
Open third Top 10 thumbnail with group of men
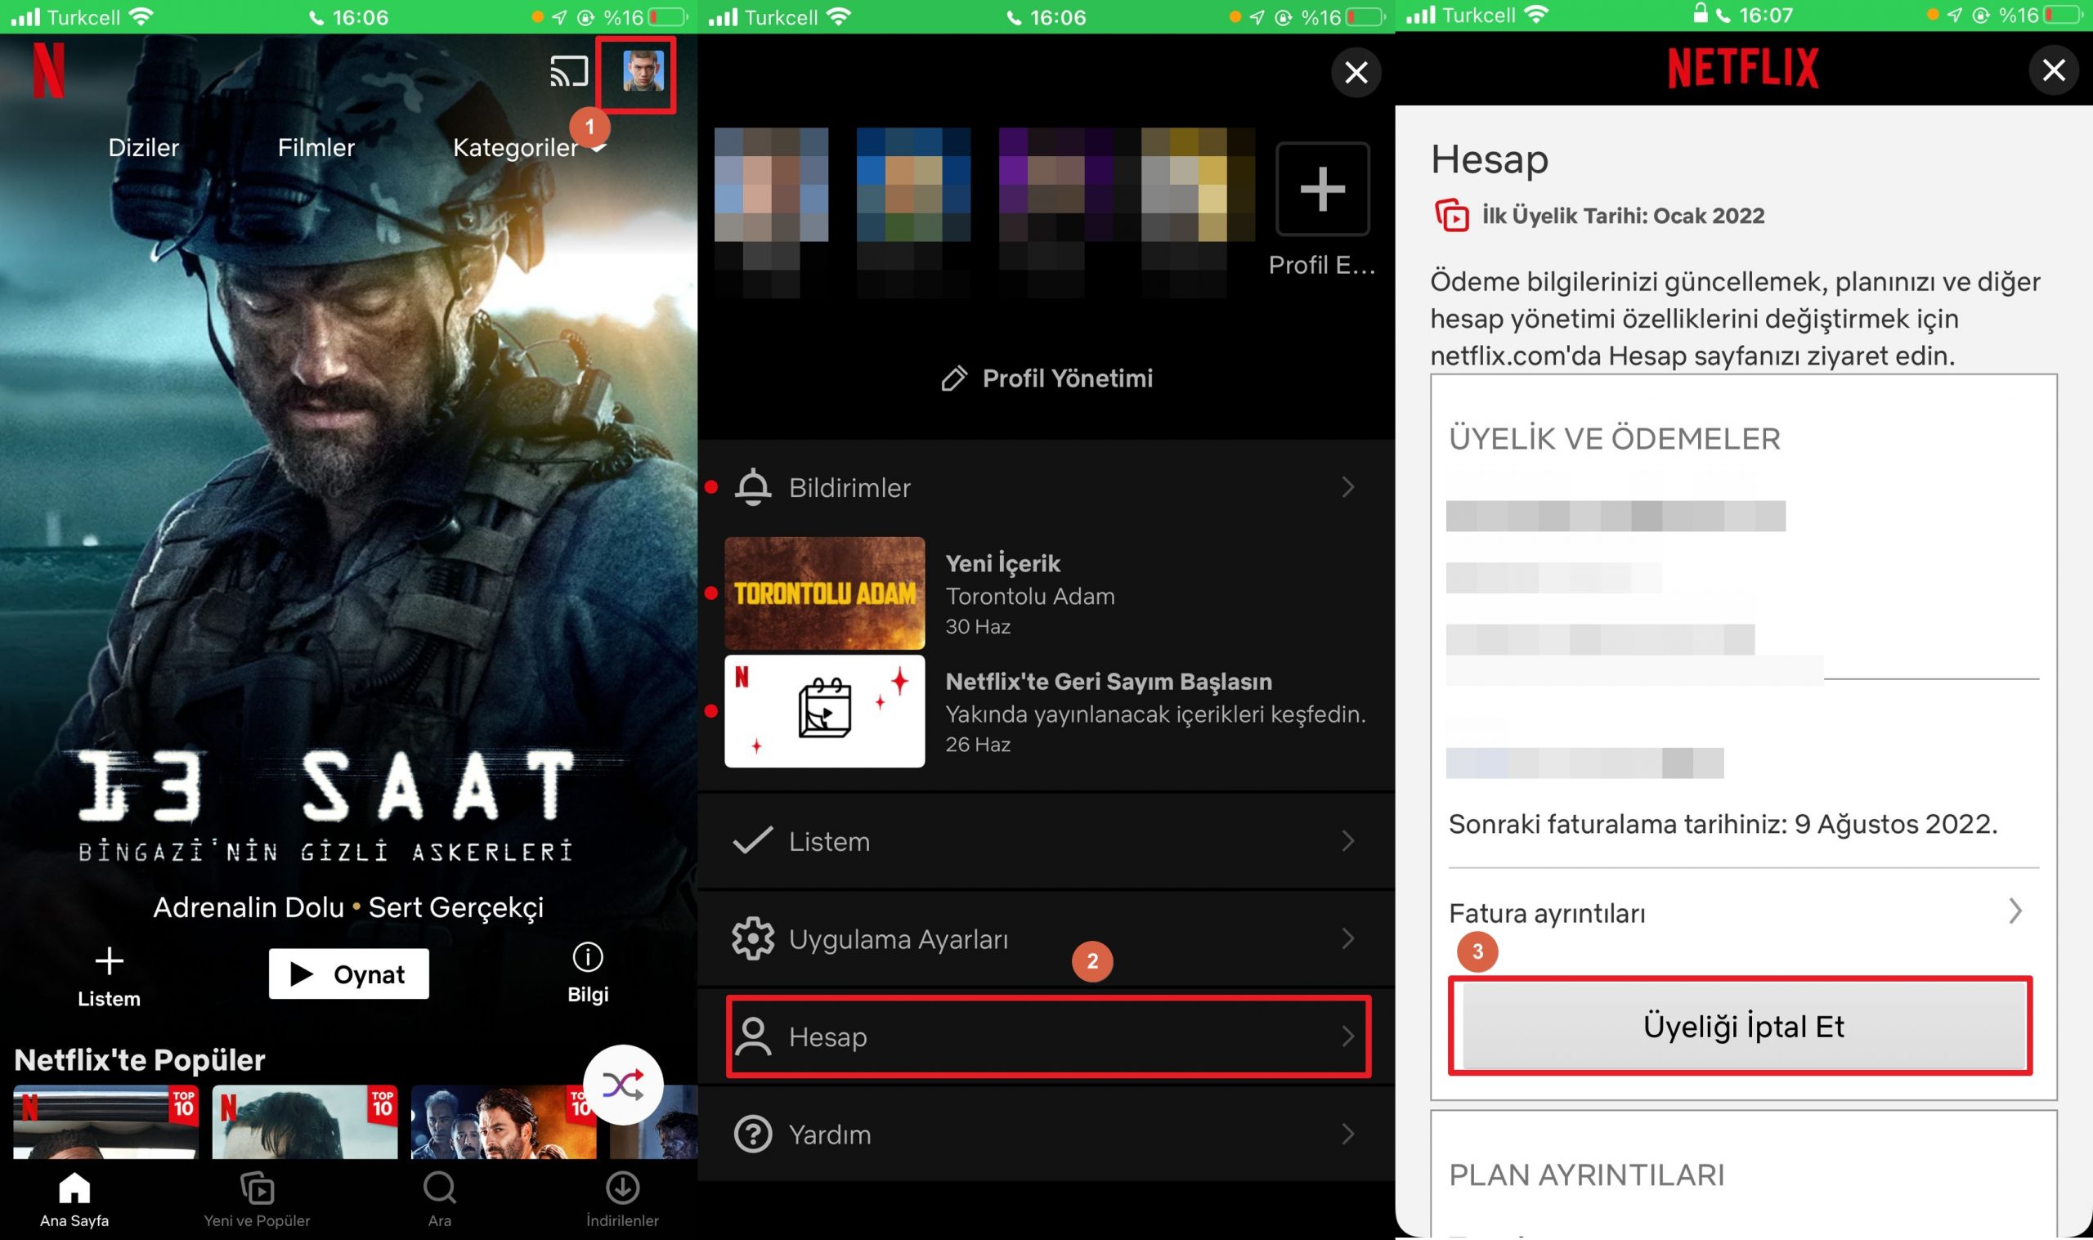[x=504, y=1121]
